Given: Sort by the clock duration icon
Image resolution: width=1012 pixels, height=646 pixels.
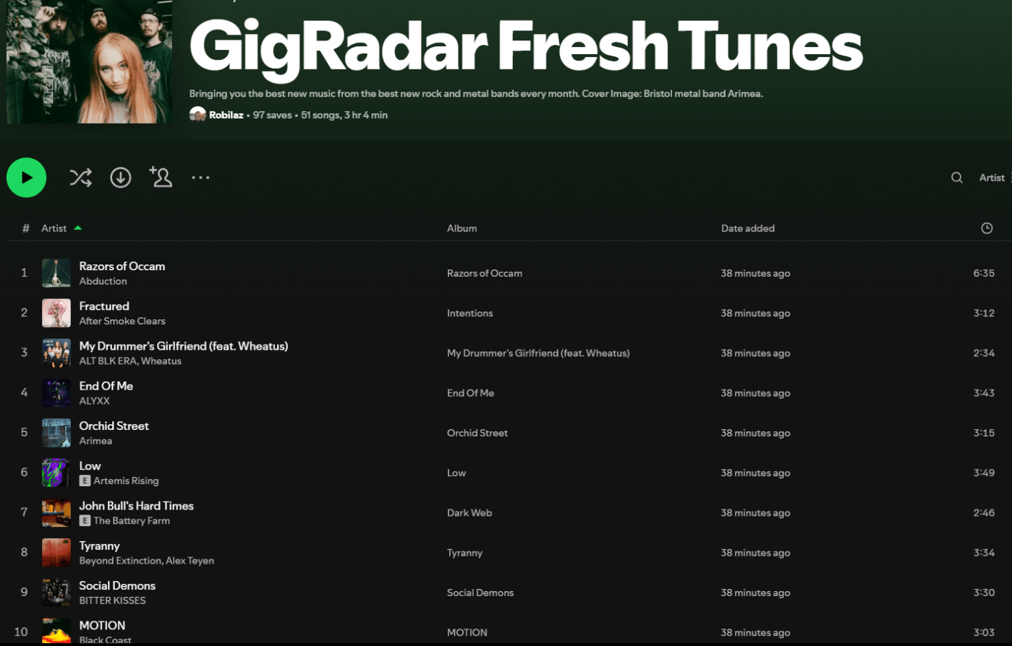Looking at the screenshot, I should (x=986, y=228).
